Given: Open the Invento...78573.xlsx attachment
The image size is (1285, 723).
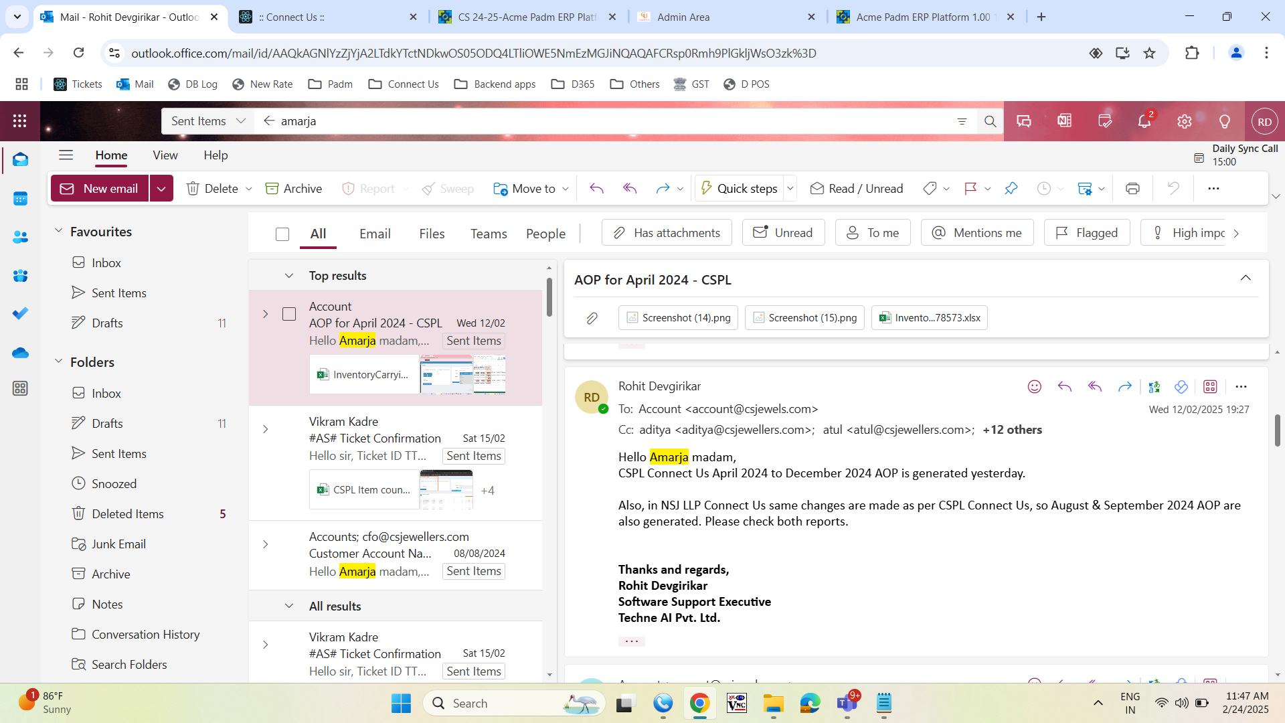Looking at the screenshot, I should click(x=929, y=318).
